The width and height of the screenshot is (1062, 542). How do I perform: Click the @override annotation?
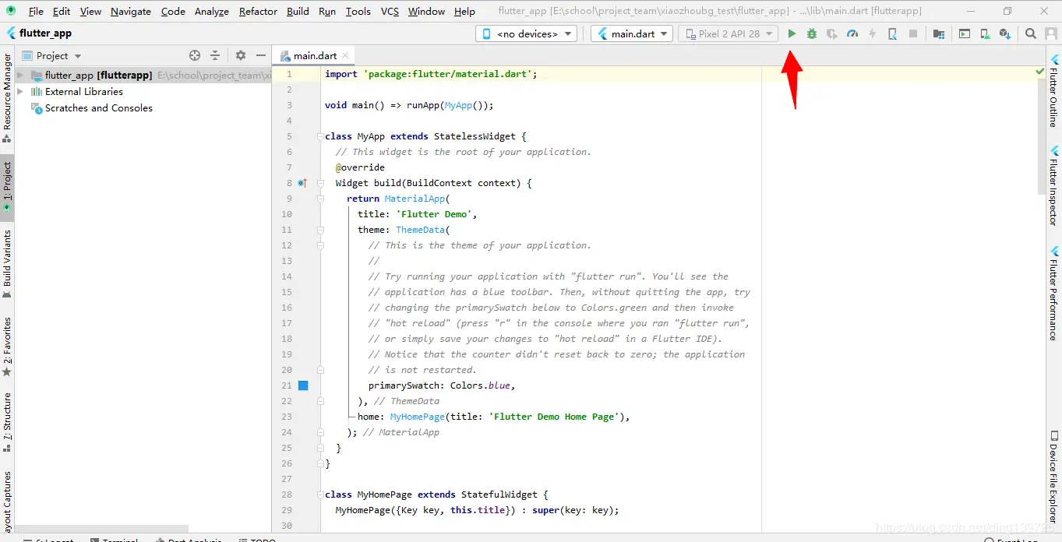[x=360, y=167]
